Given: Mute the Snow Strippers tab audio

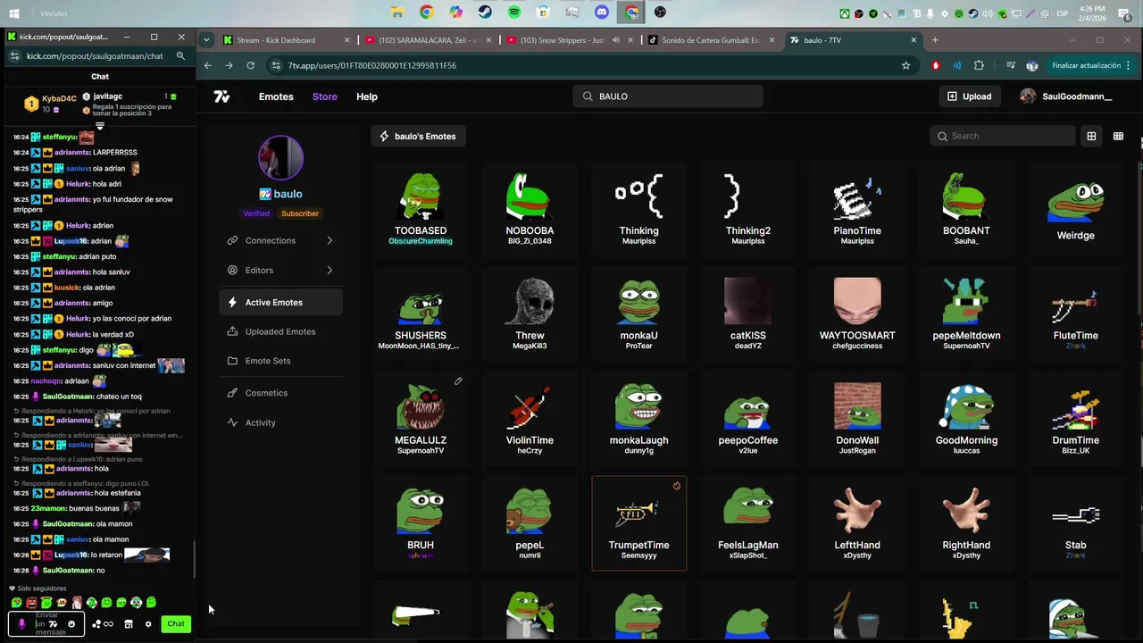Looking at the screenshot, I should coord(615,40).
